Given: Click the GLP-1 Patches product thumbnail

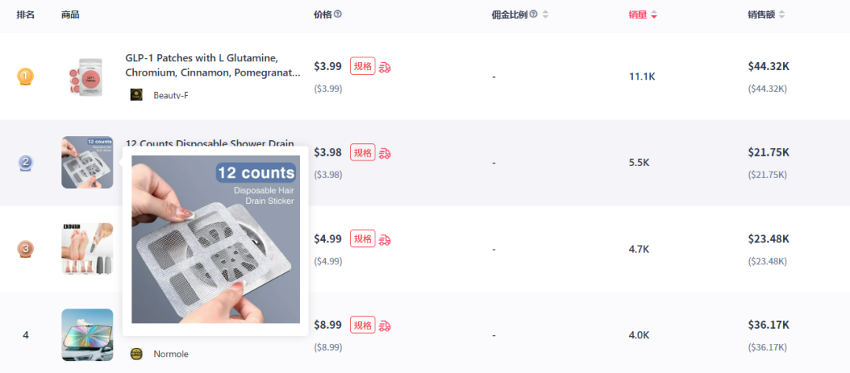Looking at the screenshot, I should click(87, 76).
